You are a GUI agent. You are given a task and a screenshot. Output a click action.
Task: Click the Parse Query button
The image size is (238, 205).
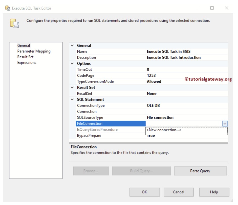coord(200,171)
